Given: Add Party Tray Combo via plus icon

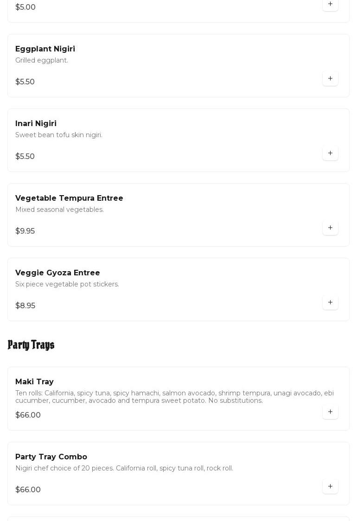Looking at the screenshot, I should click(330, 487).
